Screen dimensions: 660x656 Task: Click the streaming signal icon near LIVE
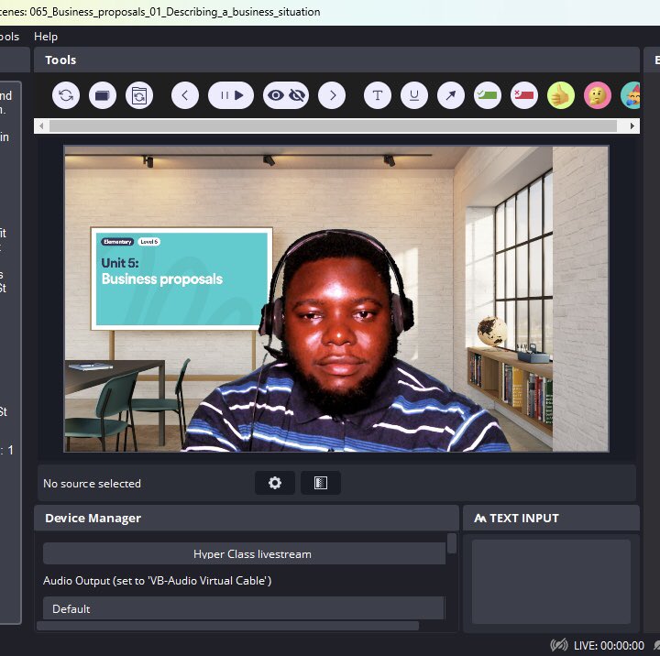[559, 645]
